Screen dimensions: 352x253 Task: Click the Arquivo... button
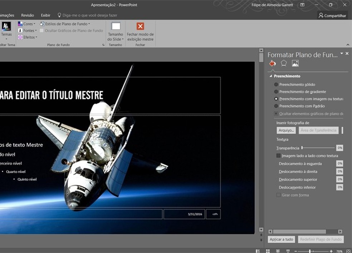coord(286,130)
